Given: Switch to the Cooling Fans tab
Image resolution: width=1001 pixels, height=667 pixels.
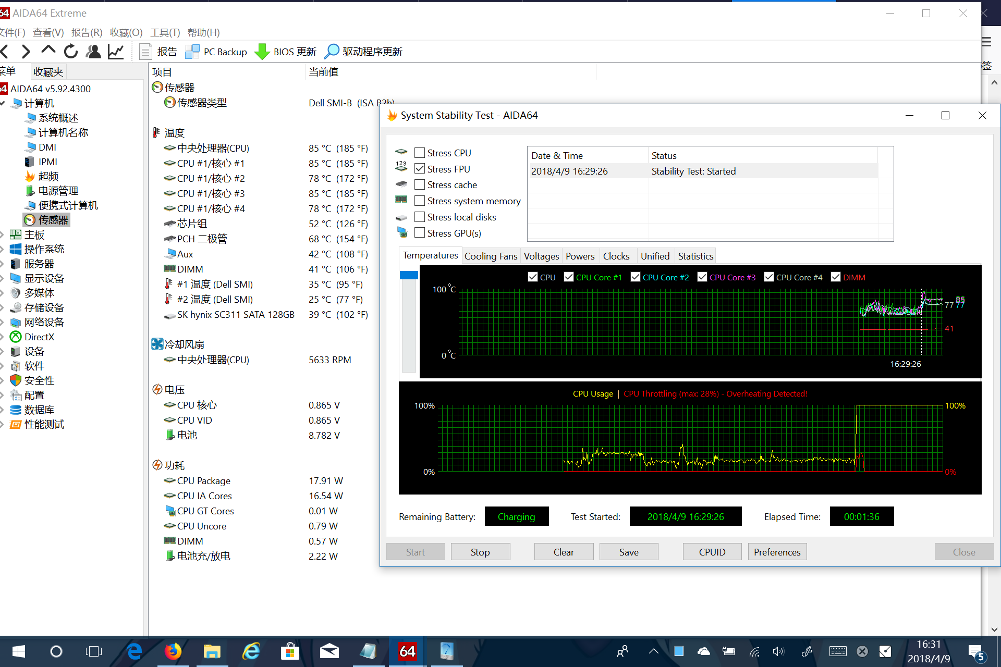Looking at the screenshot, I should pos(491,256).
